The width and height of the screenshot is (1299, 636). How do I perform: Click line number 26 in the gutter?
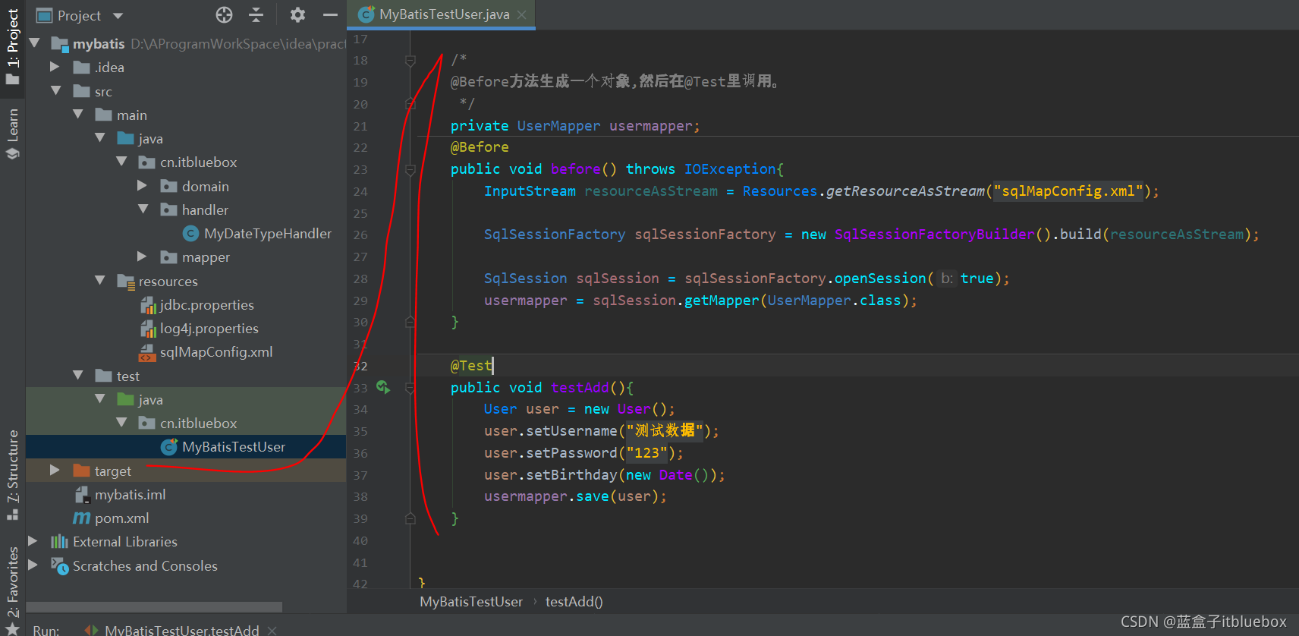tap(360, 235)
